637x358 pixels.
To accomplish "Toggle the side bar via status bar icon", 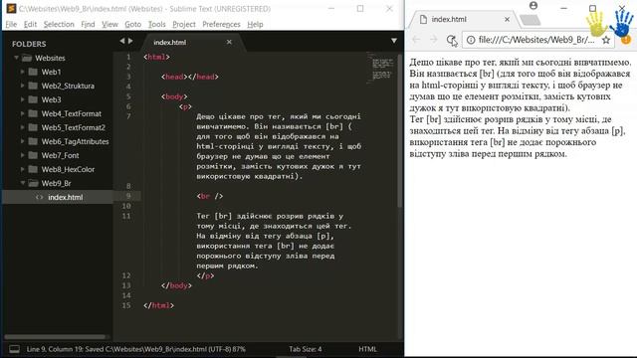I will click(14, 349).
